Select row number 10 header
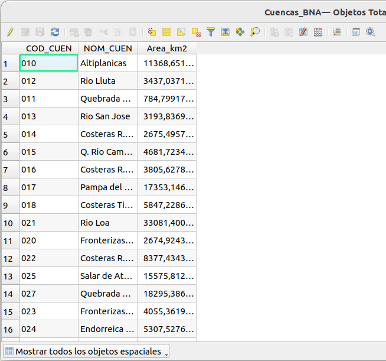Image resolution: width=386 pixels, height=361 pixels. pyautogui.click(x=9, y=223)
